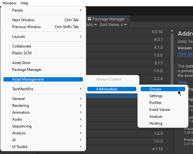Expand TextMeshPro submenu
This screenshot has height=154, width=193.
click(43, 89)
